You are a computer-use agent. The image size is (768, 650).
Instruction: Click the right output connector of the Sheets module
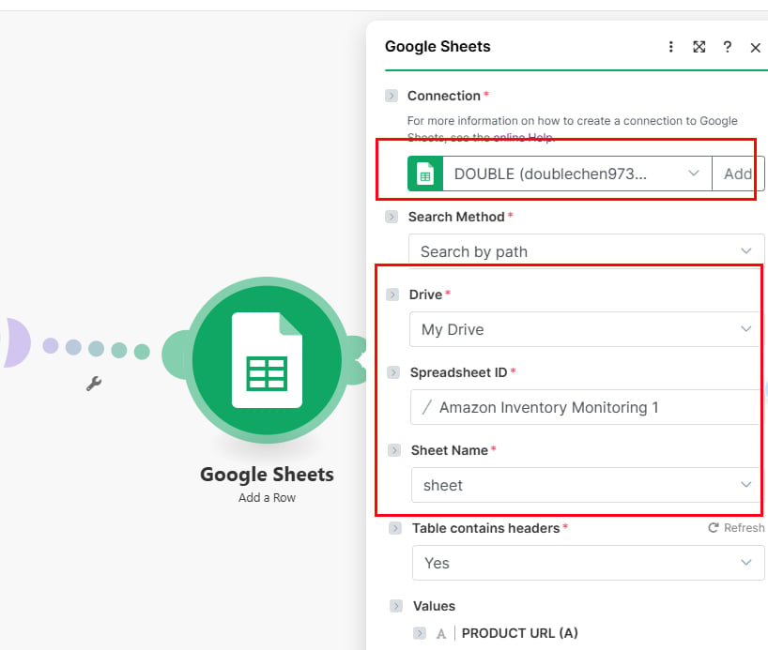pos(357,360)
